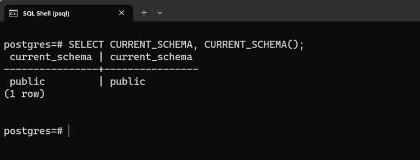Image resolution: width=420 pixels, height=160 pixels.
Task: Click the dashed header separator line
Action: pyautogui.click(x=101, y=69)
